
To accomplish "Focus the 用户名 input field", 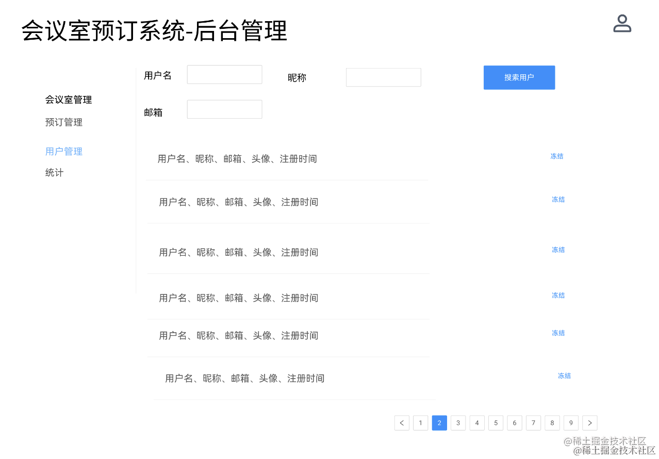I will point(224,74).
